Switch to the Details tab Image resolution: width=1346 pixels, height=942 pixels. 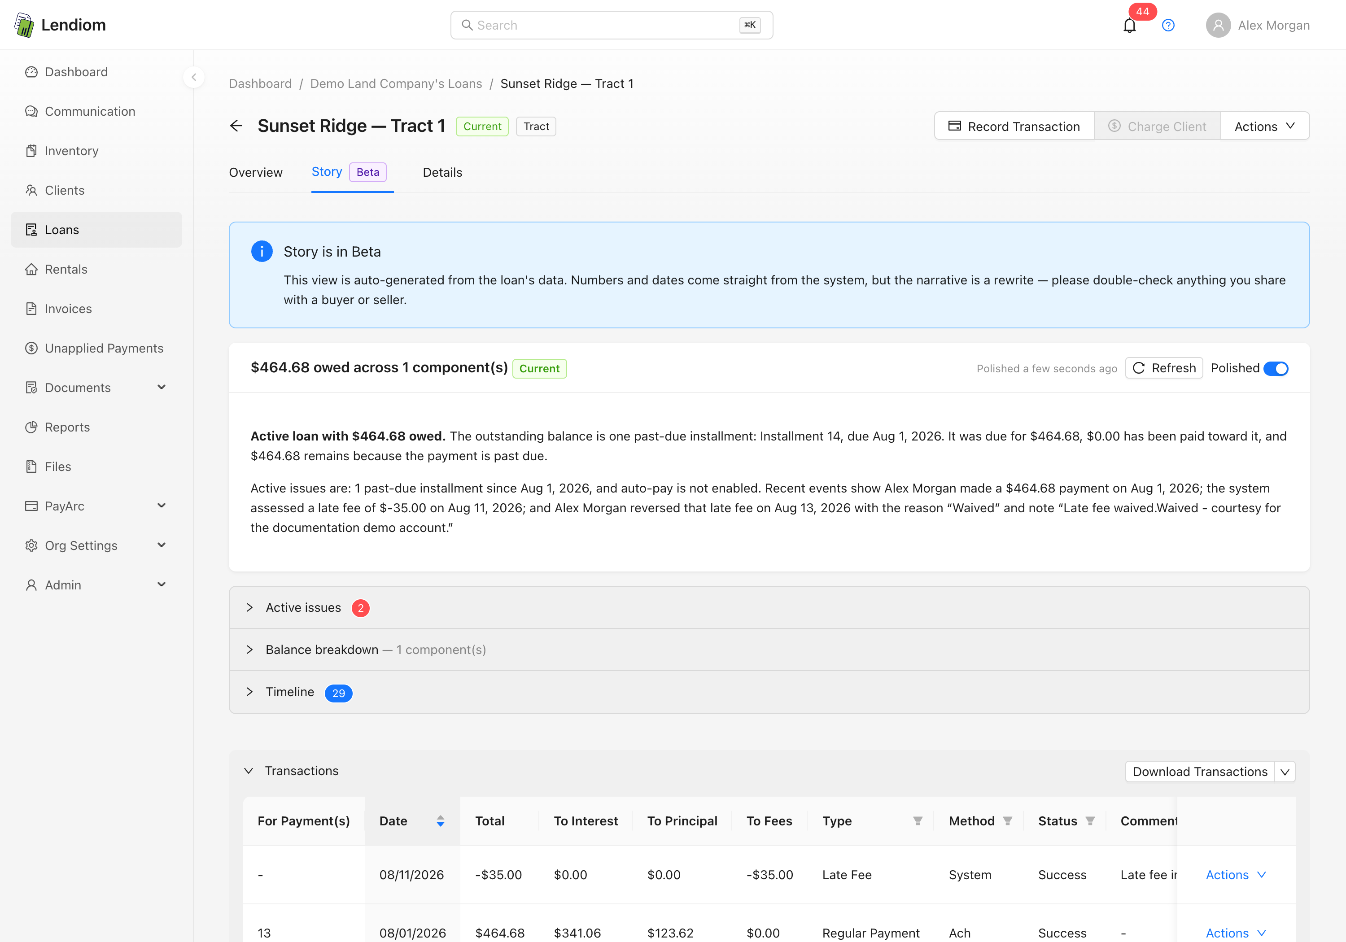[442, 172]
